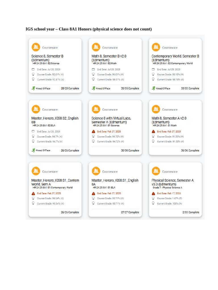Click the running-man Ahead Of Pace icon on English 8B card
This screenshot has width=218, height=290.
point(33,150)
